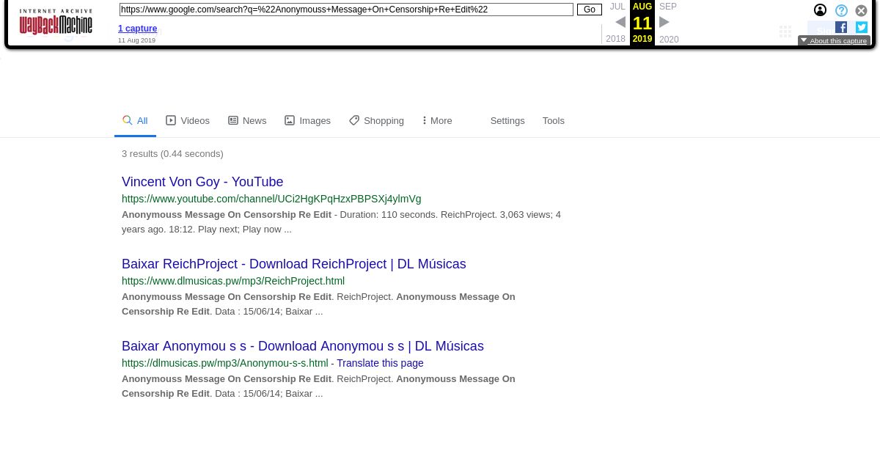Click the Wayback Machine logo
Viewport: 880px width, 462px height.
(x=56, y=22)
